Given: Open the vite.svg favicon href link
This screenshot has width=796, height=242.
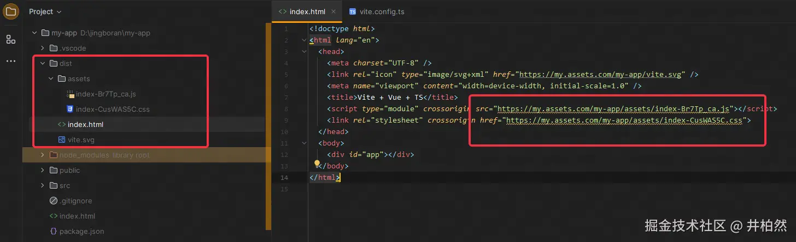Looking at the screenshot, I should 600,74.
